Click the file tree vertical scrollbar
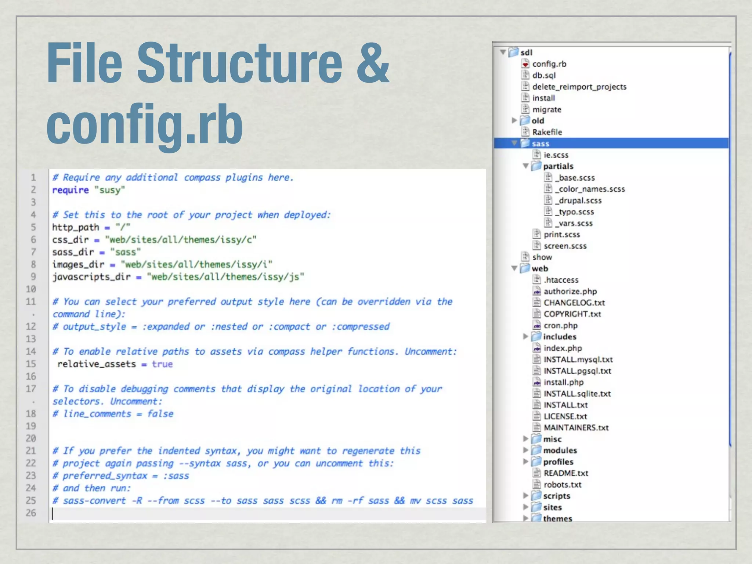This screenshot has width=752, height=564. coord(730,250)
